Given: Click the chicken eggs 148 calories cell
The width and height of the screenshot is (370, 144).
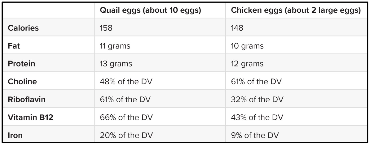Looking at the screenshot, I should click(237, 28).
